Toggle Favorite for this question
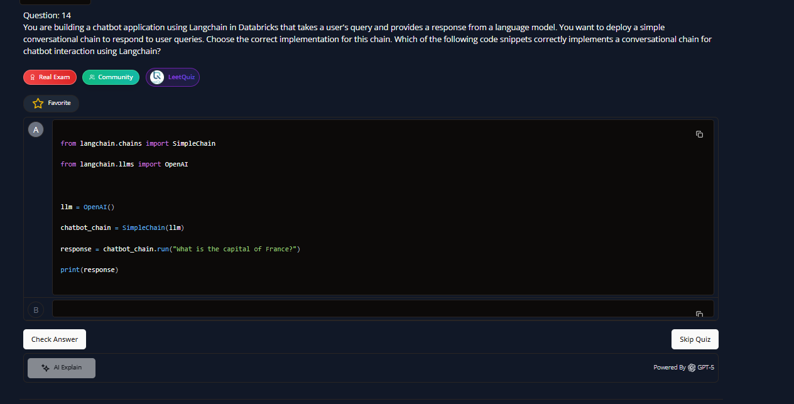Viewport: 794px width, 404px height. 52,103
